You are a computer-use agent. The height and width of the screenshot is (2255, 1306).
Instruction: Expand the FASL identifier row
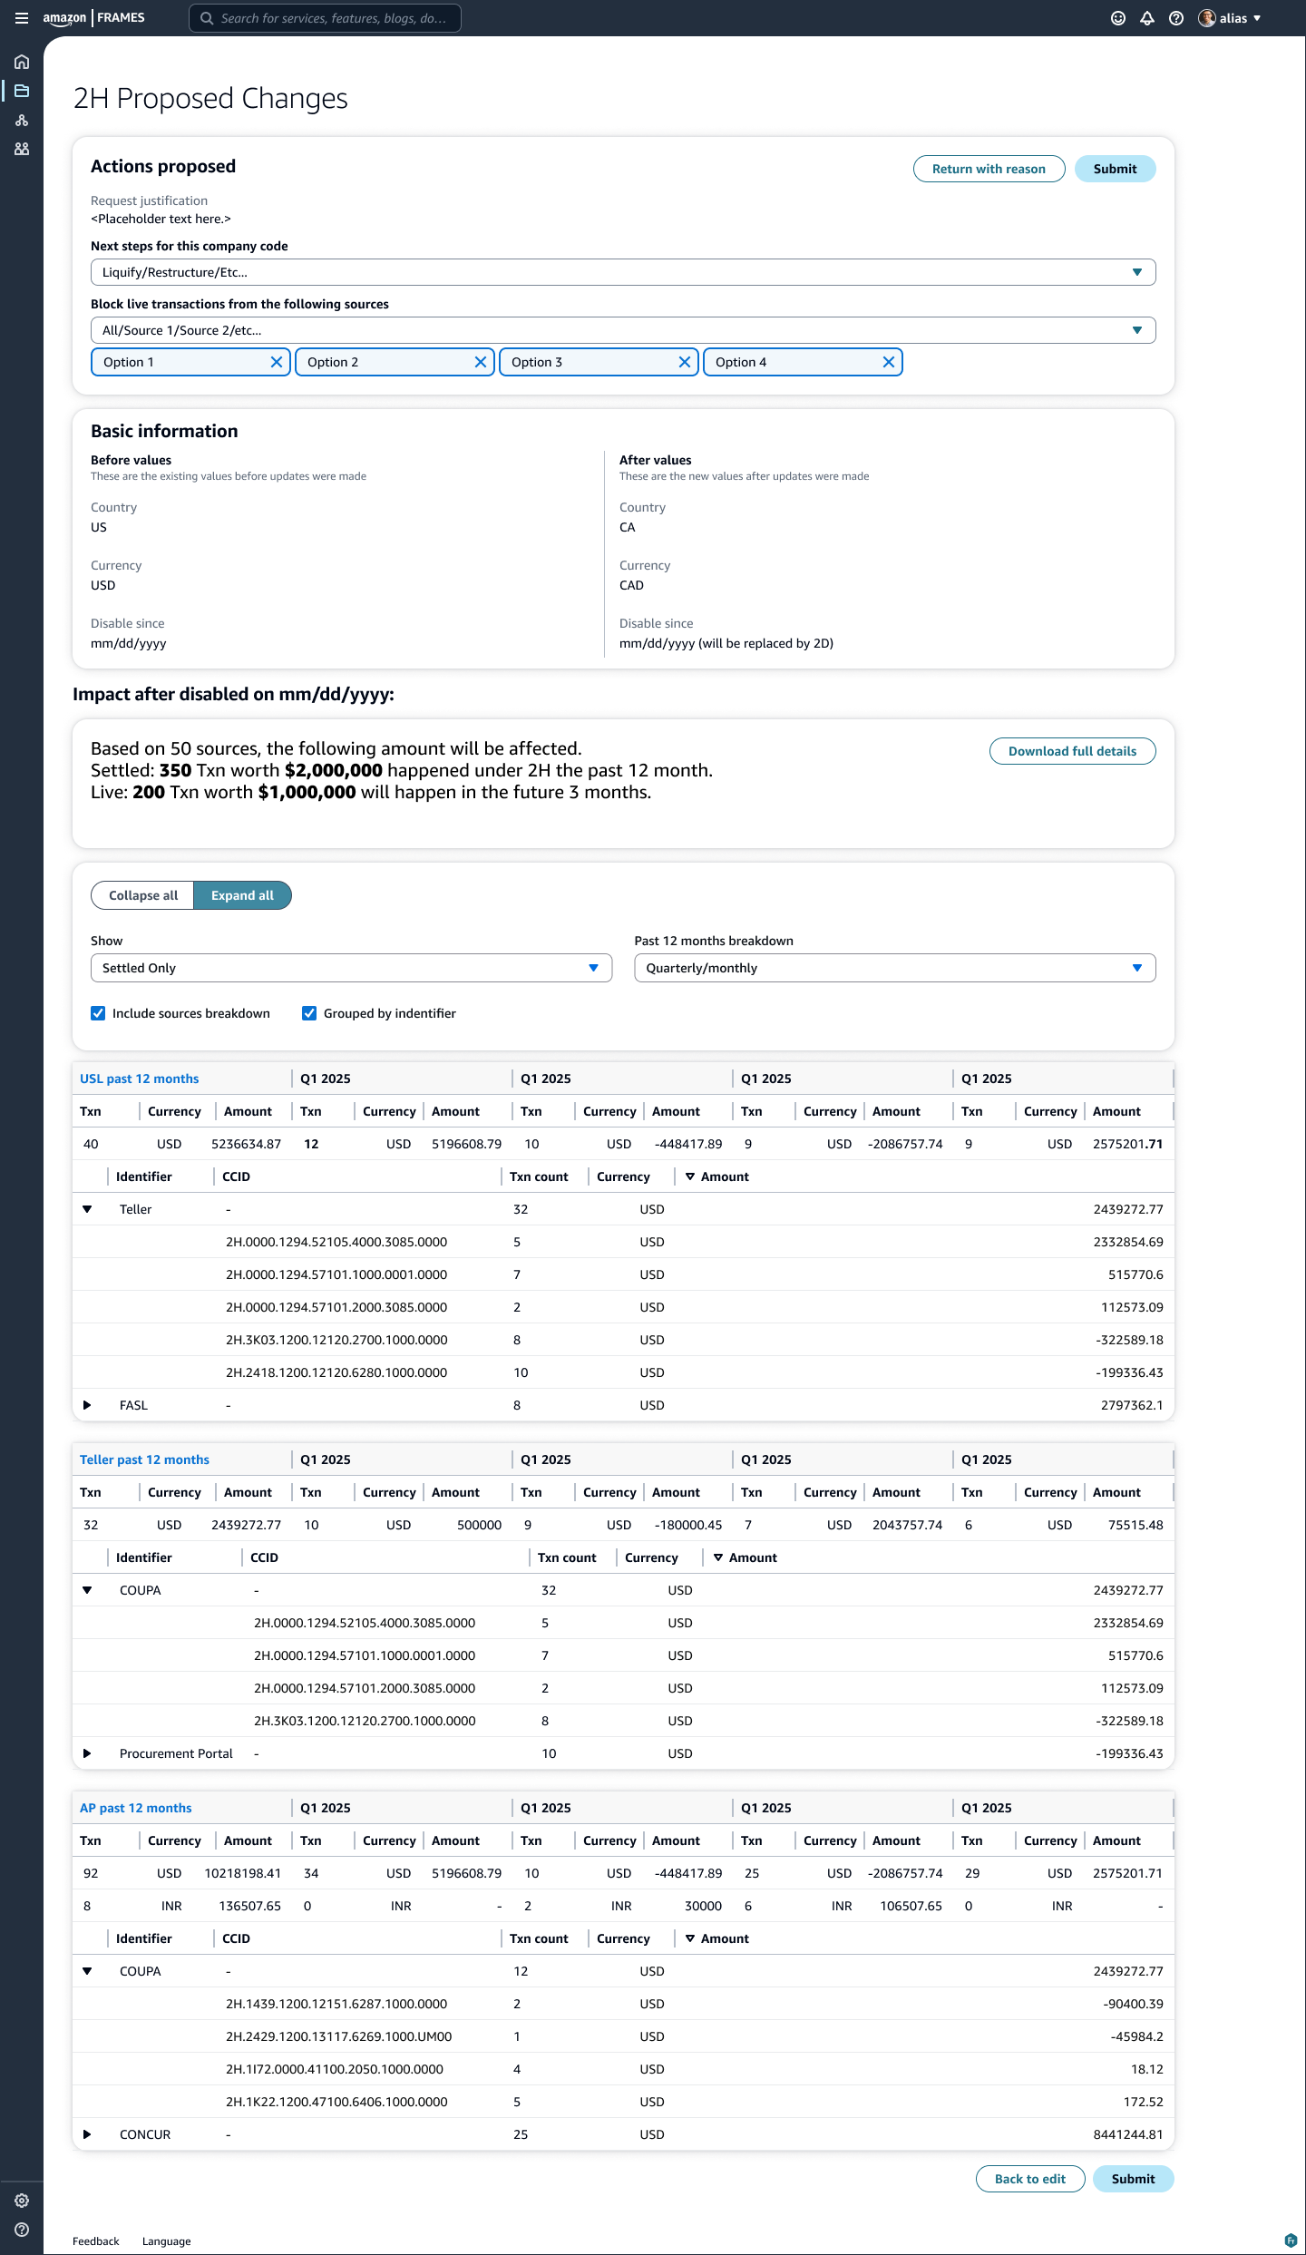pos(87,1405)
